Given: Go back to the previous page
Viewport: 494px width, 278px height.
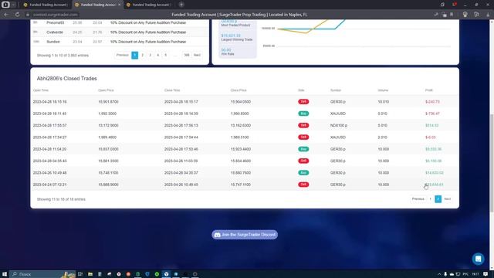Looking at the screenshot, I should 6,15.
